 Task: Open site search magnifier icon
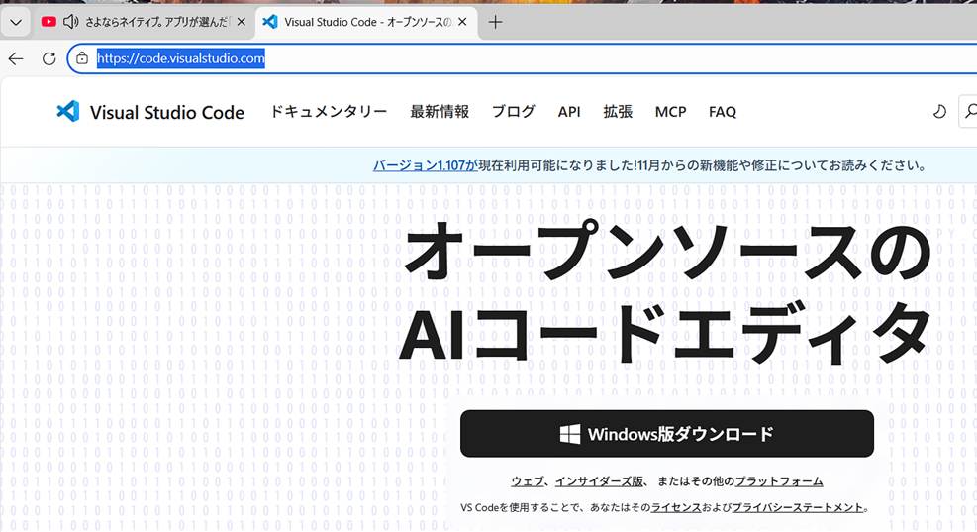pyautogui.click(x=969, y=112)
